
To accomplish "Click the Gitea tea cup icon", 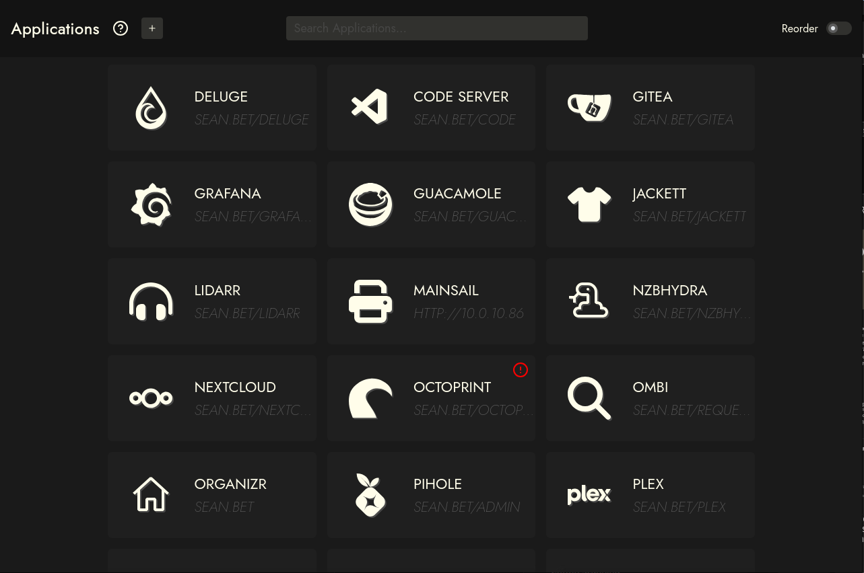I will (589, 108).
